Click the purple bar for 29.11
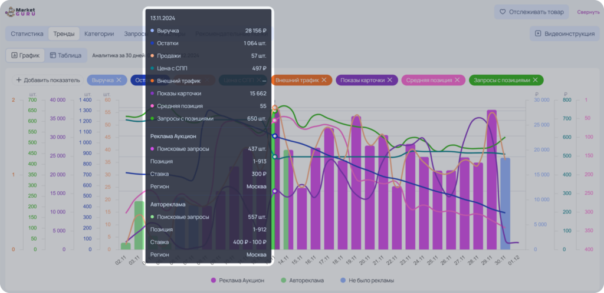Screen dimensions: 604x293 [491, 179]
